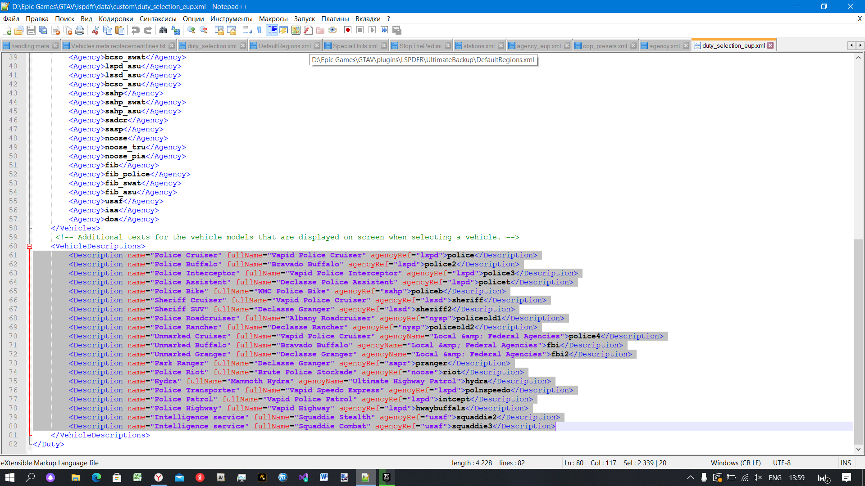Viewport: 865px width, 486px height.
Task: Close the duty_selection_eup.xml tab
Action: [770, 45]
